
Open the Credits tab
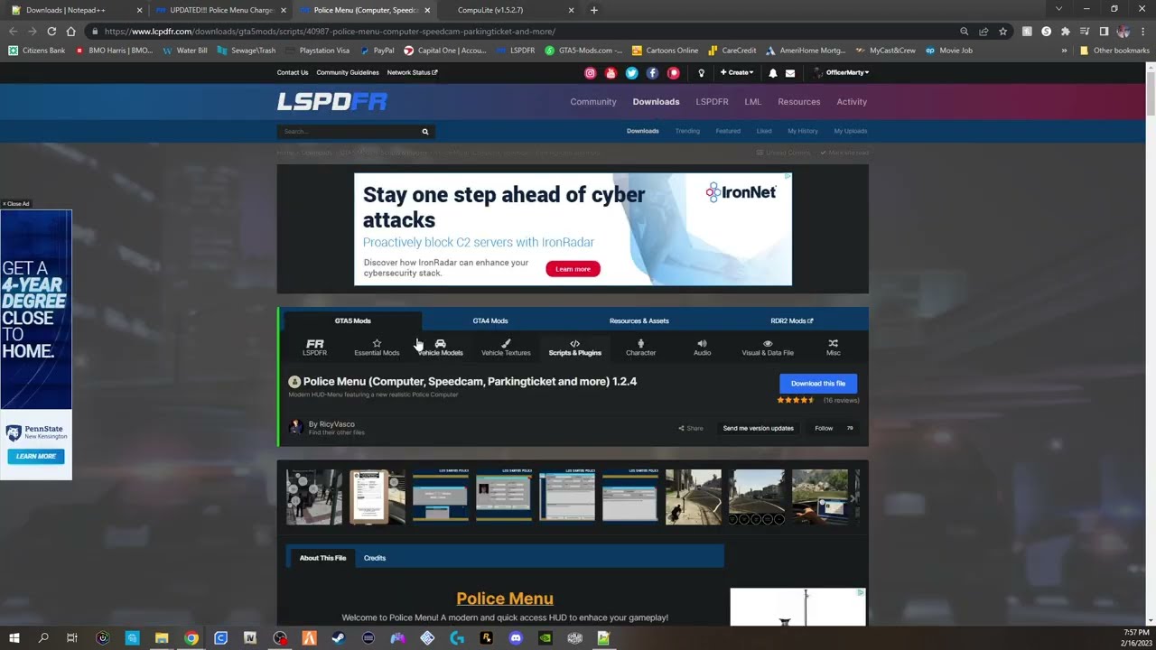(375, 558)
